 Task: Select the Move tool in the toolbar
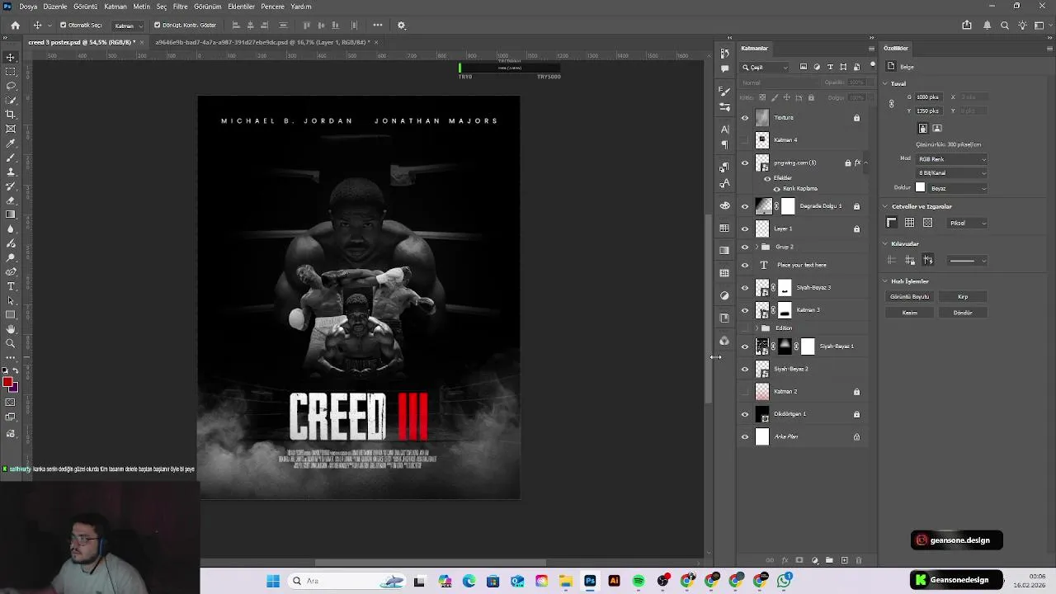(x=11, y=57)
